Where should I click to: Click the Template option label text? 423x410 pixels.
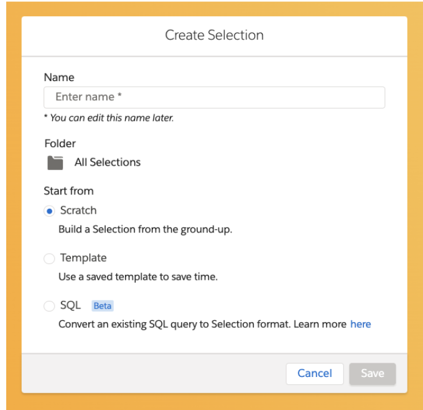pyautogui.click(x=83, y=258)
